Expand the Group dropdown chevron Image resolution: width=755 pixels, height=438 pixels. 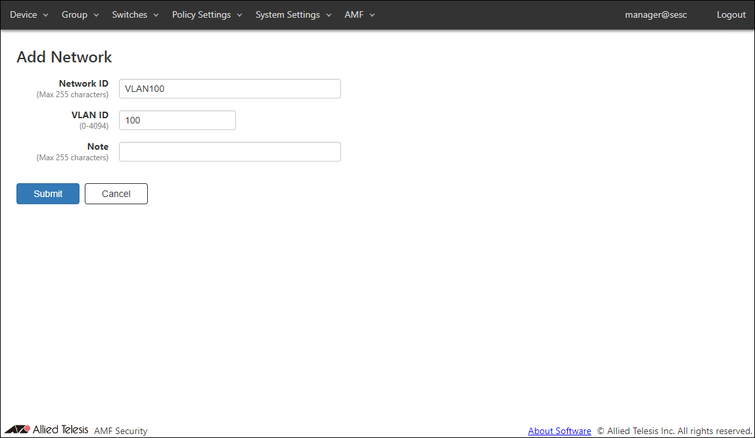pyautogui.click(x=96, y=15)
